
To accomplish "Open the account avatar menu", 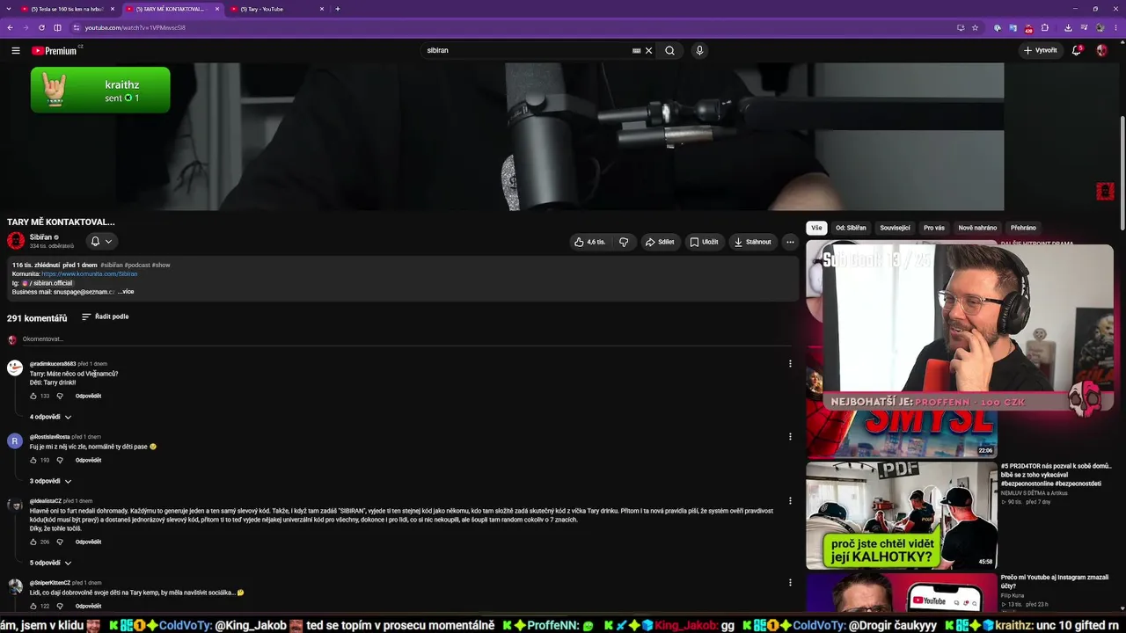I will pyautogui.click(x=1101, y=51).
